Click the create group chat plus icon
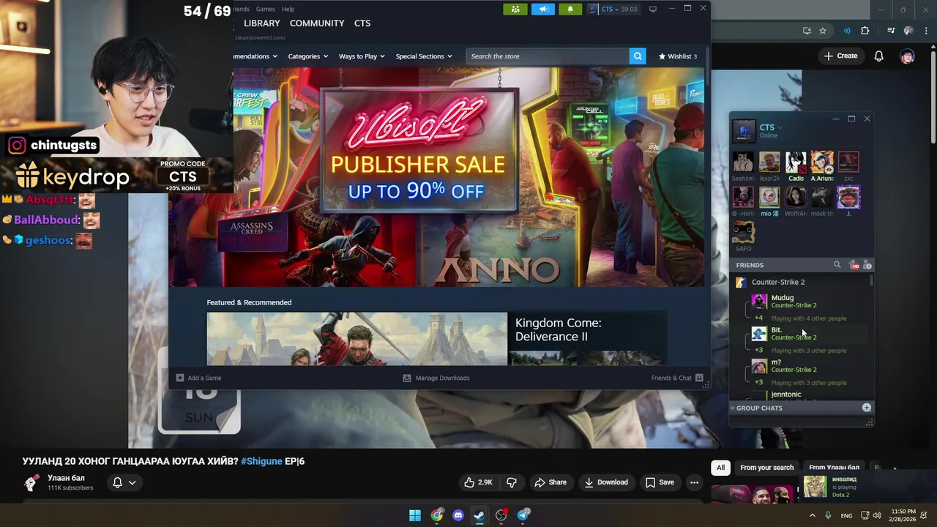The image size is (937, 527). pyautogui.click(x=867, y=408)
